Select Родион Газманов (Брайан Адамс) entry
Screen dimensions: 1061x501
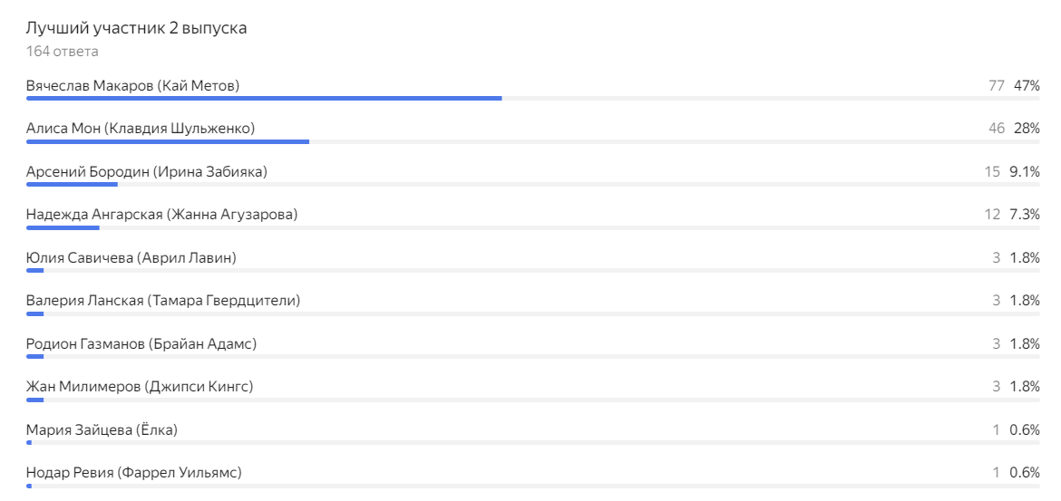tap(141, 343)
